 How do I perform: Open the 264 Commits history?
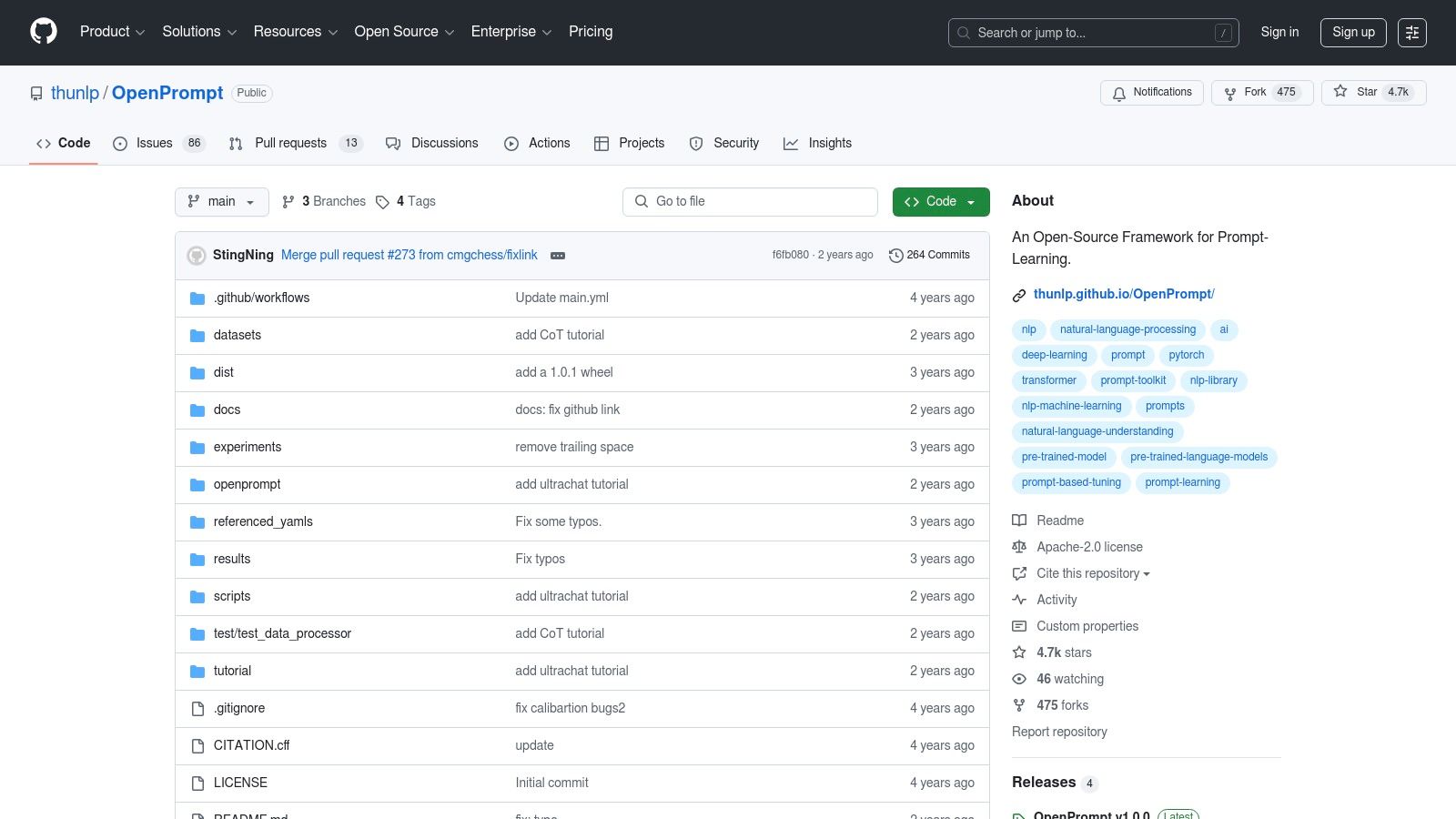929,255
